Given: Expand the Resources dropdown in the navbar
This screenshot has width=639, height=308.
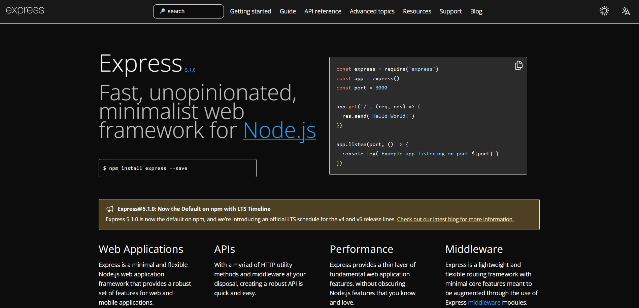Looking at the screenshot, I should (417, 11).
